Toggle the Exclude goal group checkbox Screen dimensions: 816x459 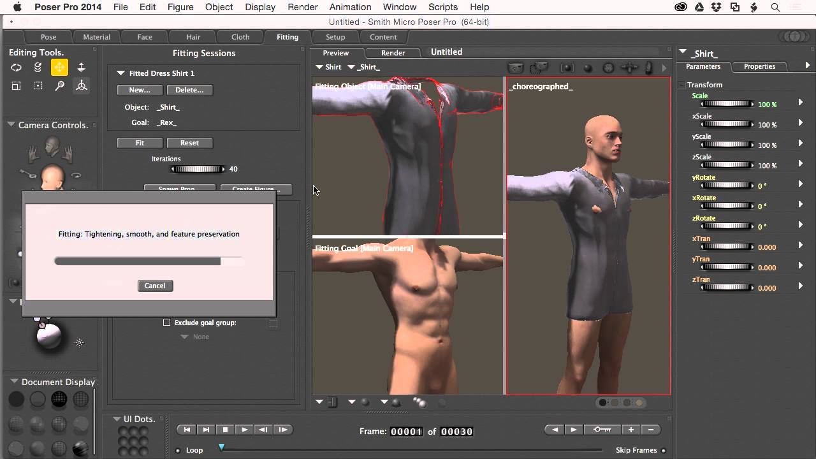166,323
